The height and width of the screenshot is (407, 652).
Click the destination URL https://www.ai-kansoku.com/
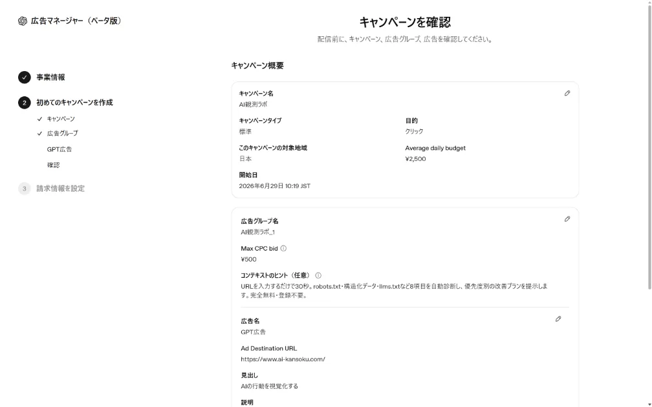[x=283, y=359]
